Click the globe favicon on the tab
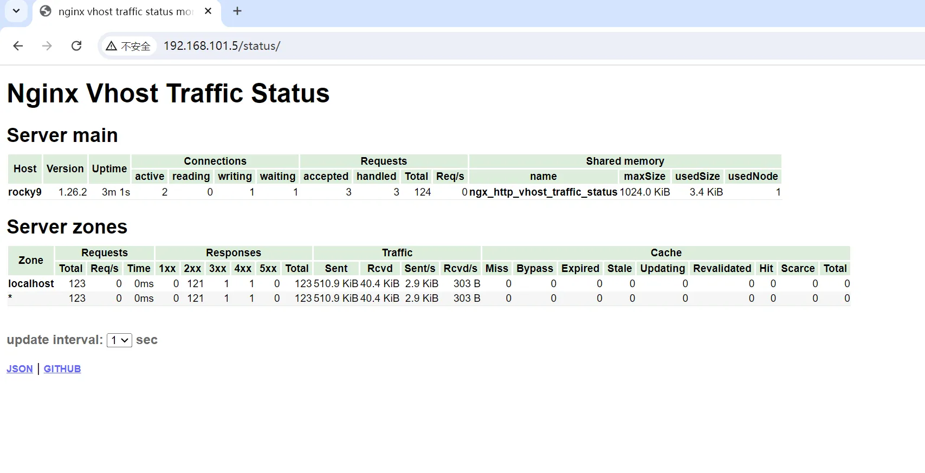The image size is (925, 473). (x=46, y=11)
